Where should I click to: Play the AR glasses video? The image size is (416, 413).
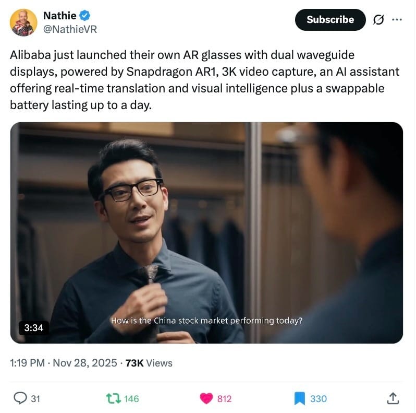click(x=206, y=232)
